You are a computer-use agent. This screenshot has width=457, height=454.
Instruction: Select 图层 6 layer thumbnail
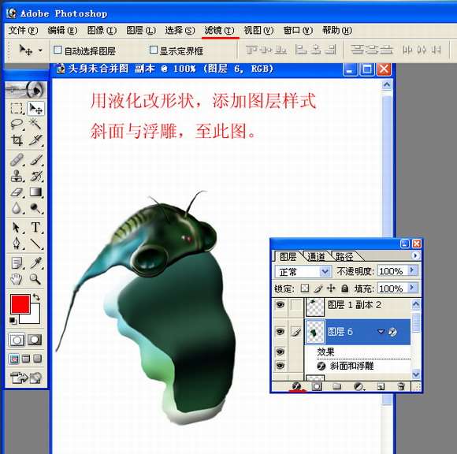(314, 332)
